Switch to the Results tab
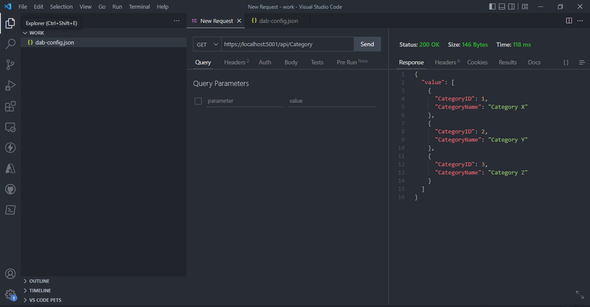The height and width of the screenshot is (307, 590). point(507,63)
